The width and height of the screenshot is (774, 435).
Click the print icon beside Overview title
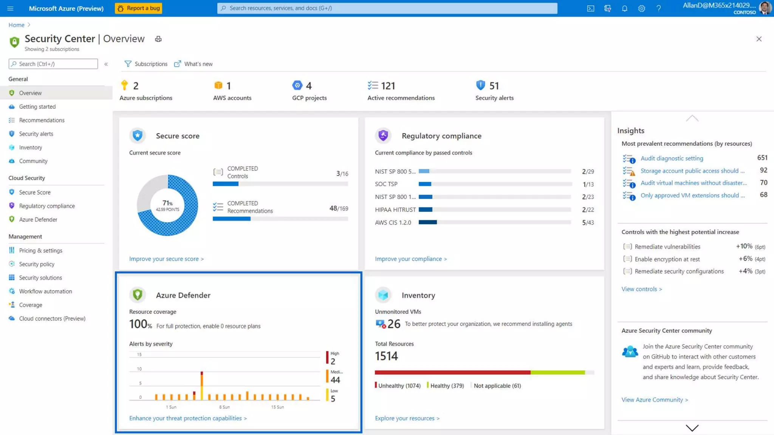pos(158,39)
